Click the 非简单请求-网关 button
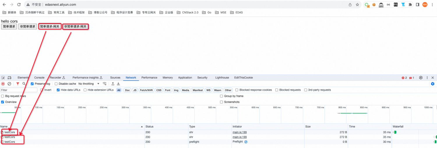 pos(75,26)
